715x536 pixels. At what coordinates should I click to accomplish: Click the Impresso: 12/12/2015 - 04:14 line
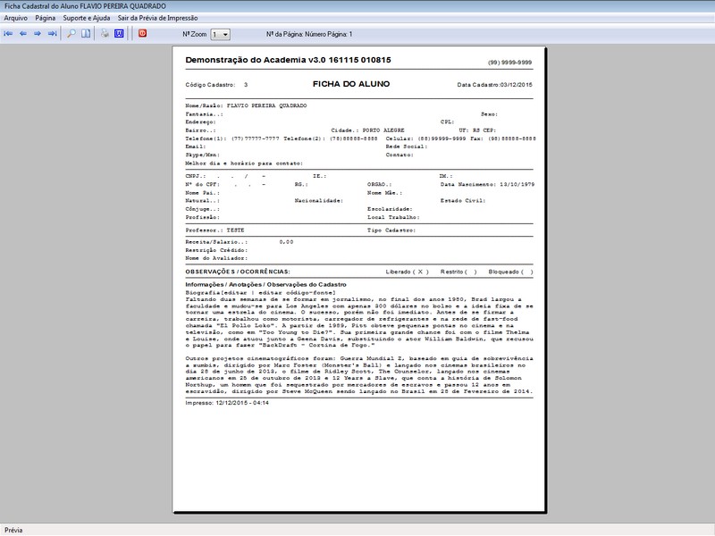[x=227, y=404]
